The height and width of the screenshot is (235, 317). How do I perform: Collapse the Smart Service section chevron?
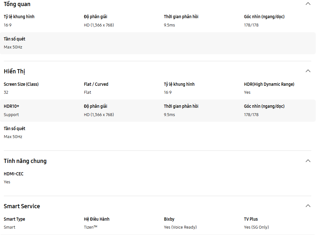[308, 206]
